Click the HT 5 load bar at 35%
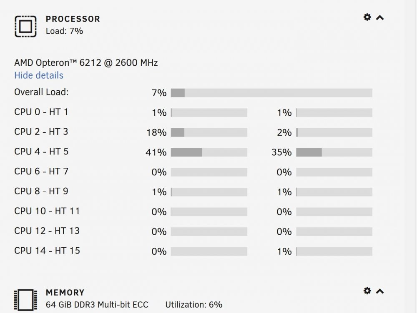The width and height of the screenshot is (417, 313). [334, 152]
